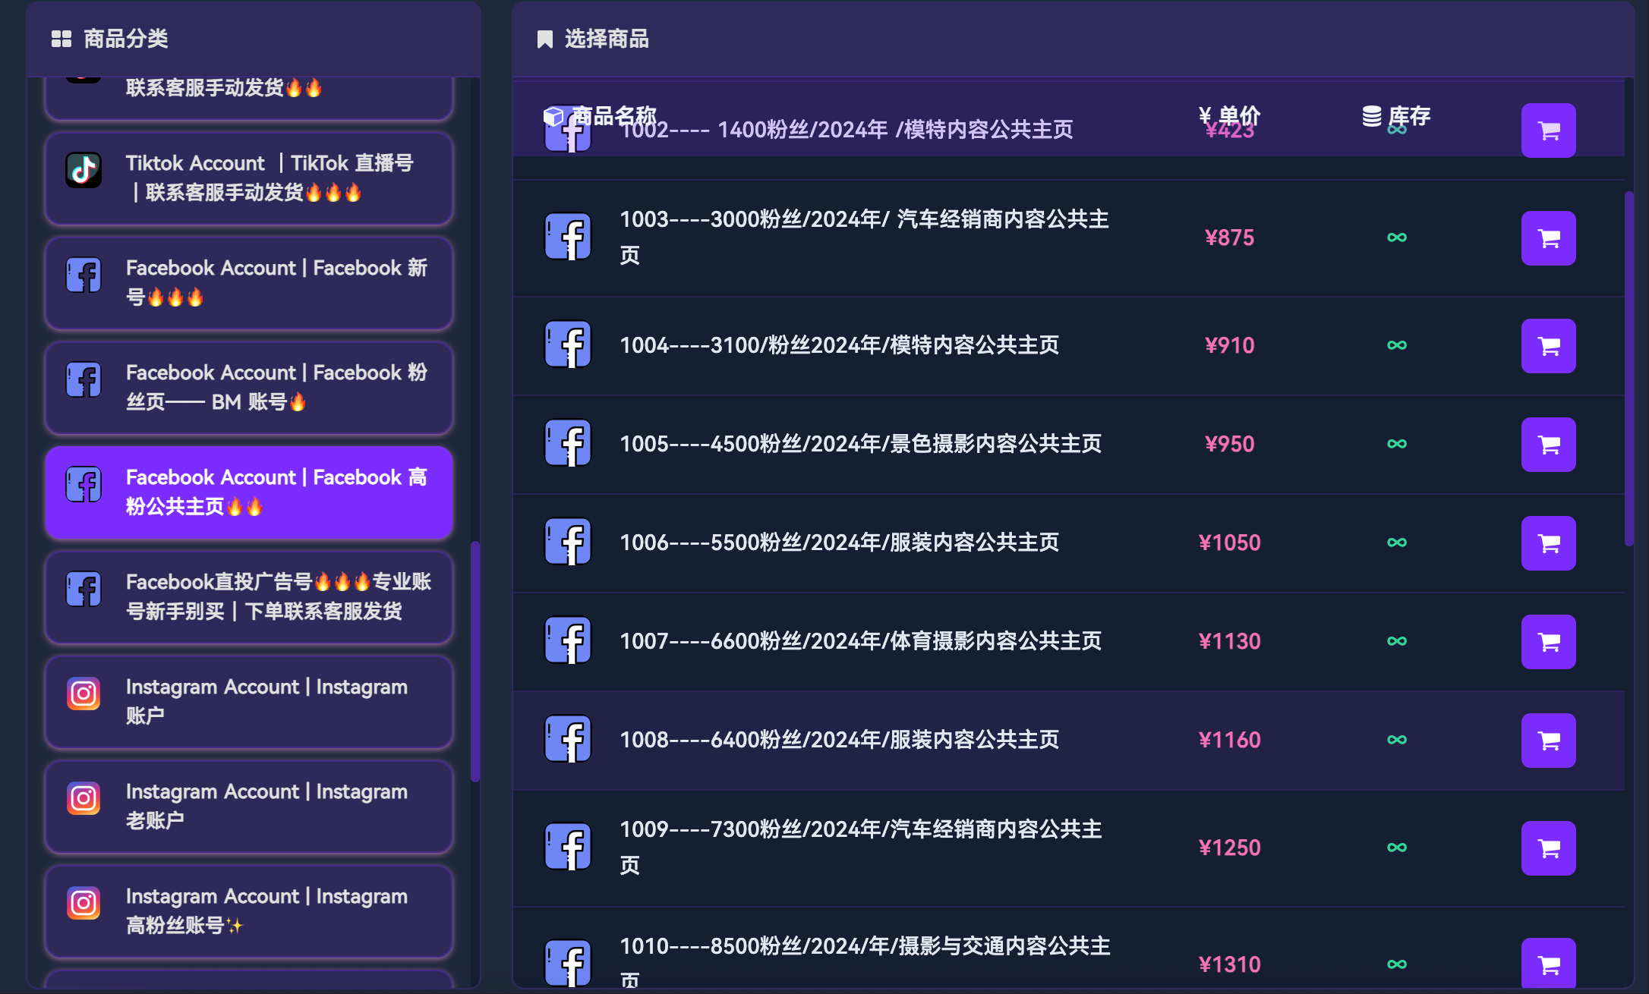Add item 1003 car dealer page to cart
1649x994 pixels.
click(1548, 238)
